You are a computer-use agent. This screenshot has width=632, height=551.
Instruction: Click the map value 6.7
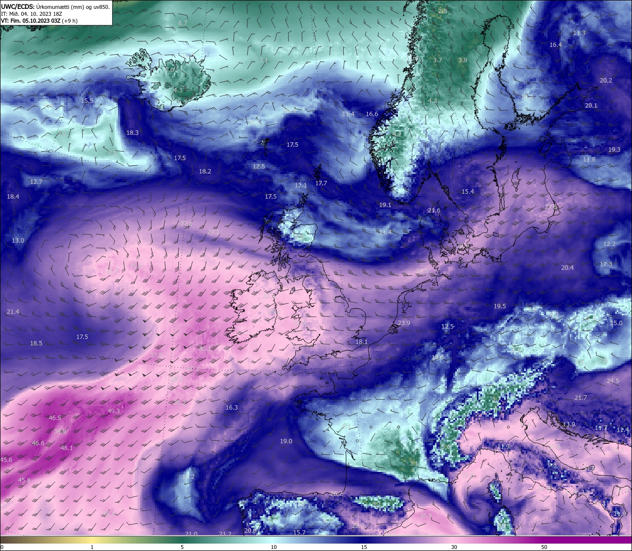(183, 23)
